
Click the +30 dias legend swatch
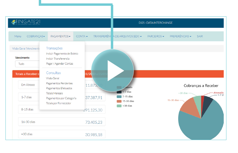(x=119, y=106)
